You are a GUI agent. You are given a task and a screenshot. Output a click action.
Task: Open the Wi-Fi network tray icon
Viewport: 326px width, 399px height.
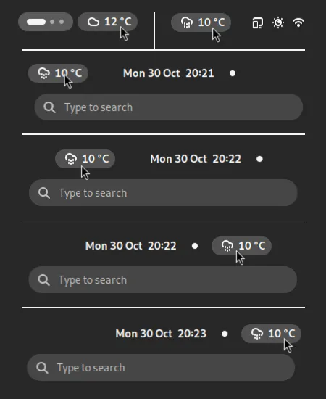298,22
